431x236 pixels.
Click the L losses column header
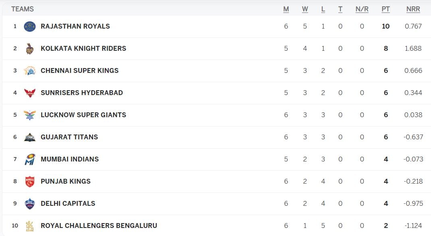coord(323,9)
